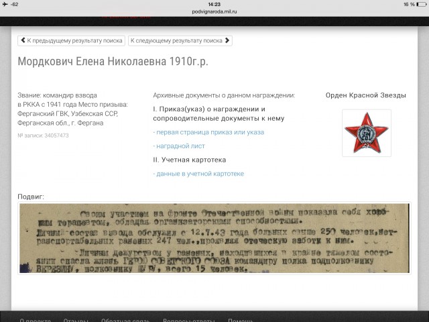The image size is (429, 322).
Task: Open the Order of the Red Star medal image
Action: click(365, 132)
